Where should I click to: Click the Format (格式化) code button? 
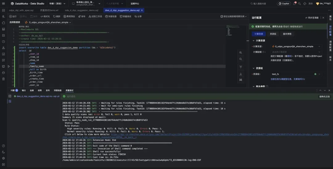[45, 16]
